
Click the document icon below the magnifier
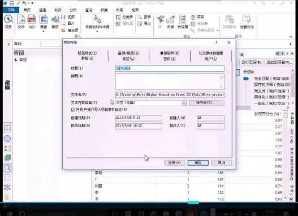point(7,178)
